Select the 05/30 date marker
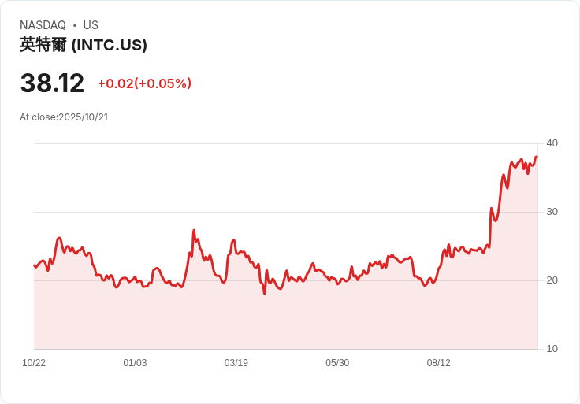Screen dimensions: 580x404 (337, 363)
